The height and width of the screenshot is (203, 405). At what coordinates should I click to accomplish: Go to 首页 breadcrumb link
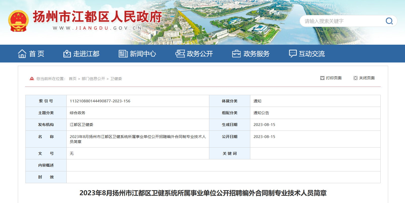coord(72,79)
